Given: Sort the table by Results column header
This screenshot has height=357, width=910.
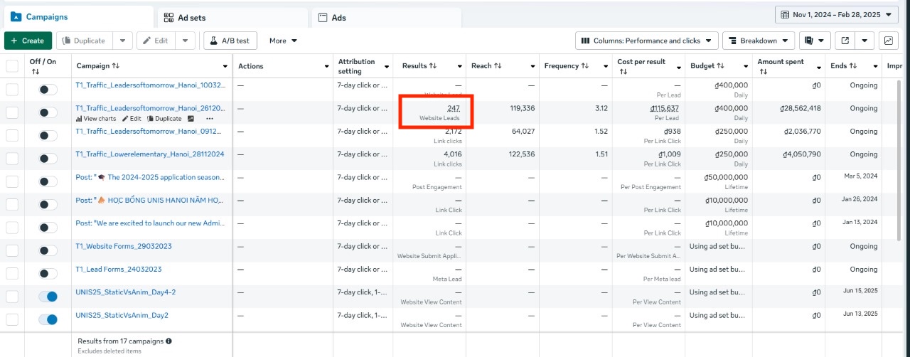Looking at the screenshot, I should pos(419,66).
